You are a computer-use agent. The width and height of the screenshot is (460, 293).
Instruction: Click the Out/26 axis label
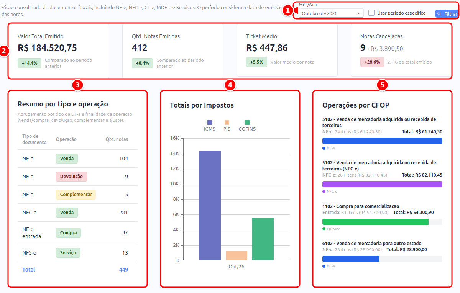[x=237, y=267]
